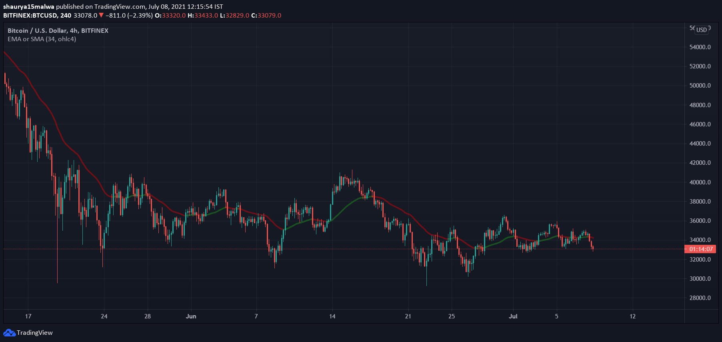
Task: Click the low value L:32829.0 in header
Action: coord(235,15)
